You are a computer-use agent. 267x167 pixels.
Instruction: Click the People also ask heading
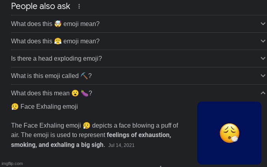click(41, 6)
